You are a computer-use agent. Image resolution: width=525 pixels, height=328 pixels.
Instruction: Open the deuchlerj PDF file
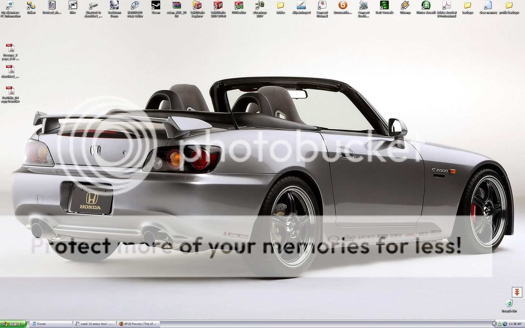click(x=10, y=72)
